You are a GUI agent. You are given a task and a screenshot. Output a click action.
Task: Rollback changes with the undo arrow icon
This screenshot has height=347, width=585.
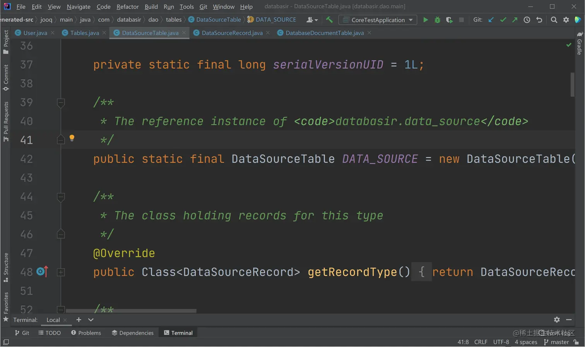click(x=539, y=20)
